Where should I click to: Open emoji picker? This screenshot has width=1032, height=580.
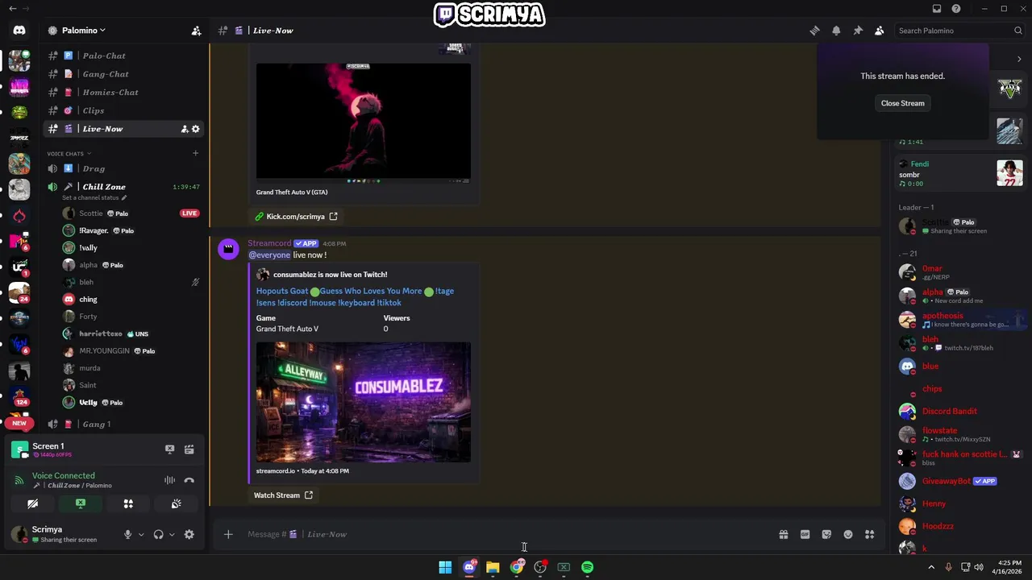[848, 534]
